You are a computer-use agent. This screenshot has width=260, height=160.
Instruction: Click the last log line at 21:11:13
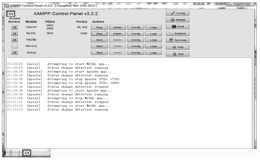(58, 110)
